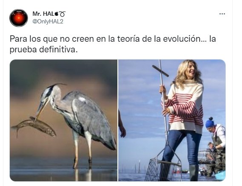The image size is (242, 186).
Task: Select the tweet text about teoría de la evolución
Action: pos(113,44)
